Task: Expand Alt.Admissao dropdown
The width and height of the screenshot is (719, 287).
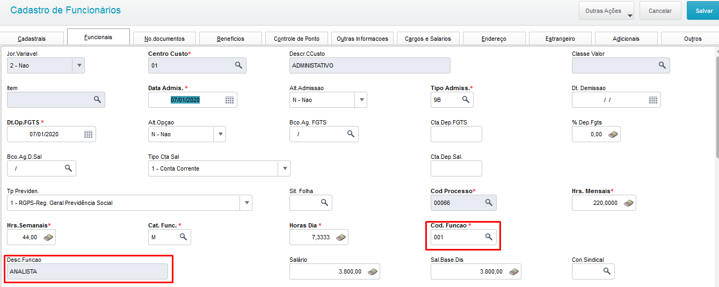Action: click(361, 100)
